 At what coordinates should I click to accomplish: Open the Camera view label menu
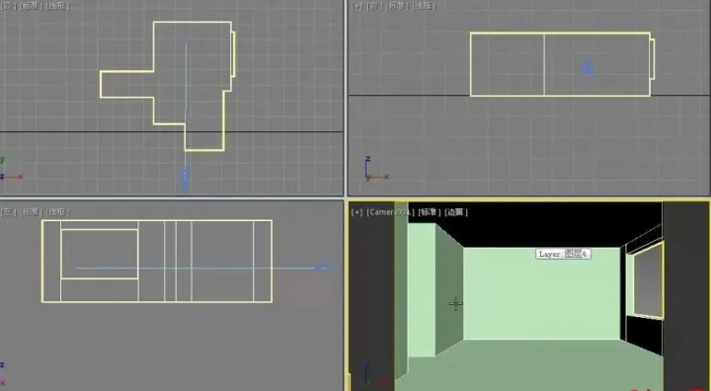[390, 212]
